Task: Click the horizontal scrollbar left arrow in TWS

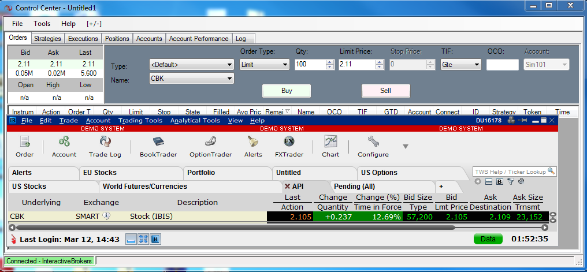Action: point(12,227)
